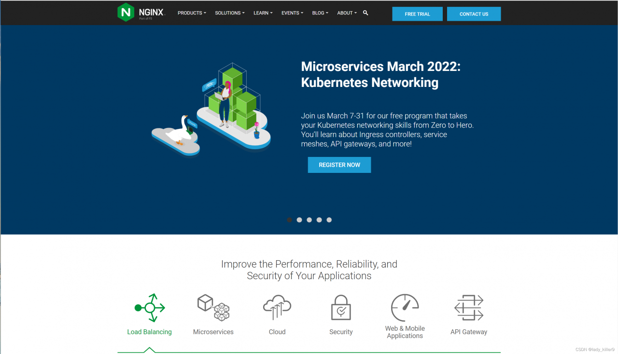Screen dimensions: 618x354
Task: Select the Microservices cubes icon
Action: (x=213, y=308)
